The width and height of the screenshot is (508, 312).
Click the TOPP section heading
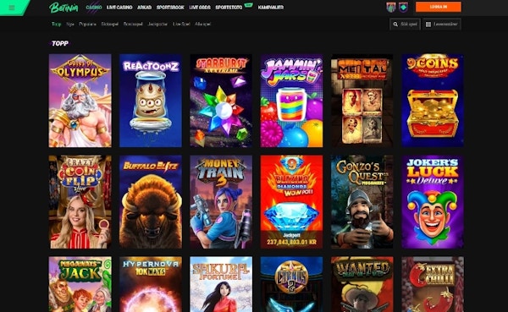click(60, 43)
